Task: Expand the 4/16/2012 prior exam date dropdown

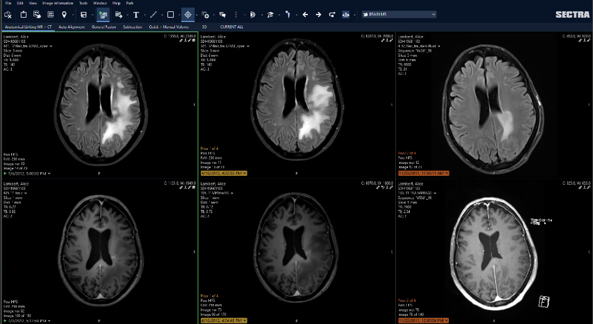Action: [223, 173]
